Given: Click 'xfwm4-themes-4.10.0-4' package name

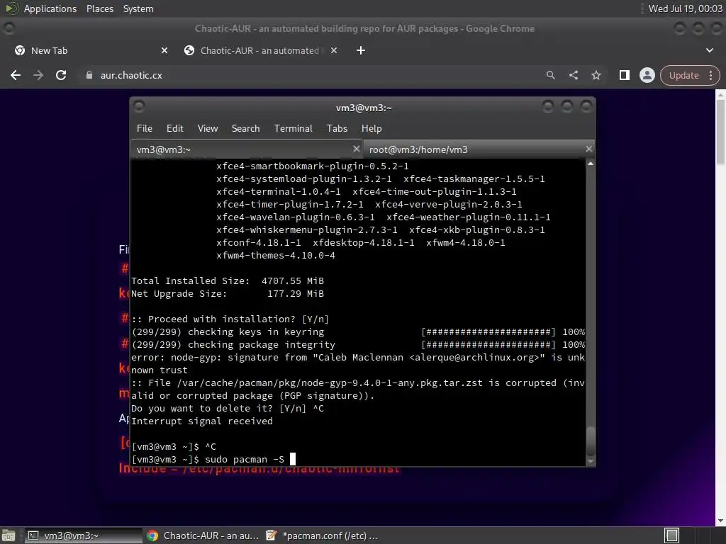Looking at the screenshot, I should pos(276,255).
